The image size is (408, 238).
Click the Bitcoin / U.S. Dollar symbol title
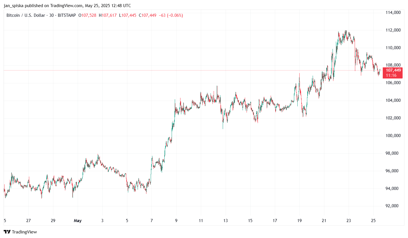tap(26, 15)
